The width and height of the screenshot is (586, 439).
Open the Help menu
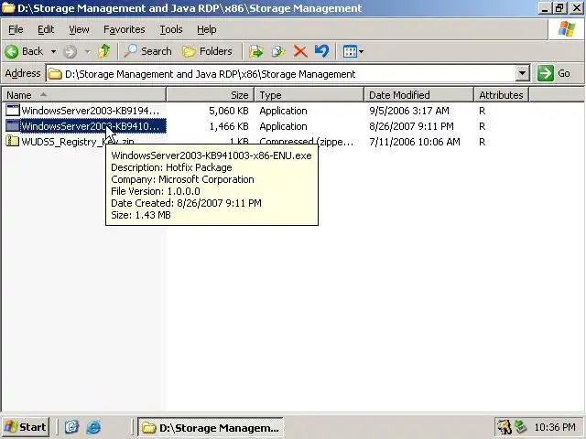[207, 29]
